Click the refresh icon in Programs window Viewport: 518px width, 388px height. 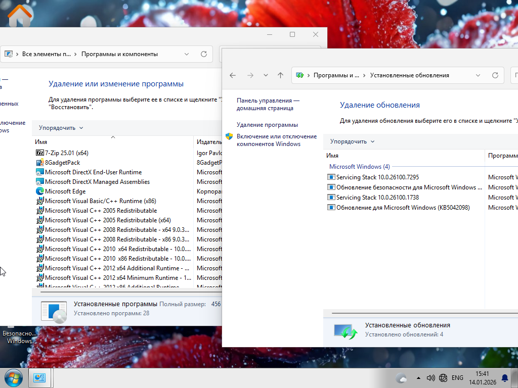[204, 54]
